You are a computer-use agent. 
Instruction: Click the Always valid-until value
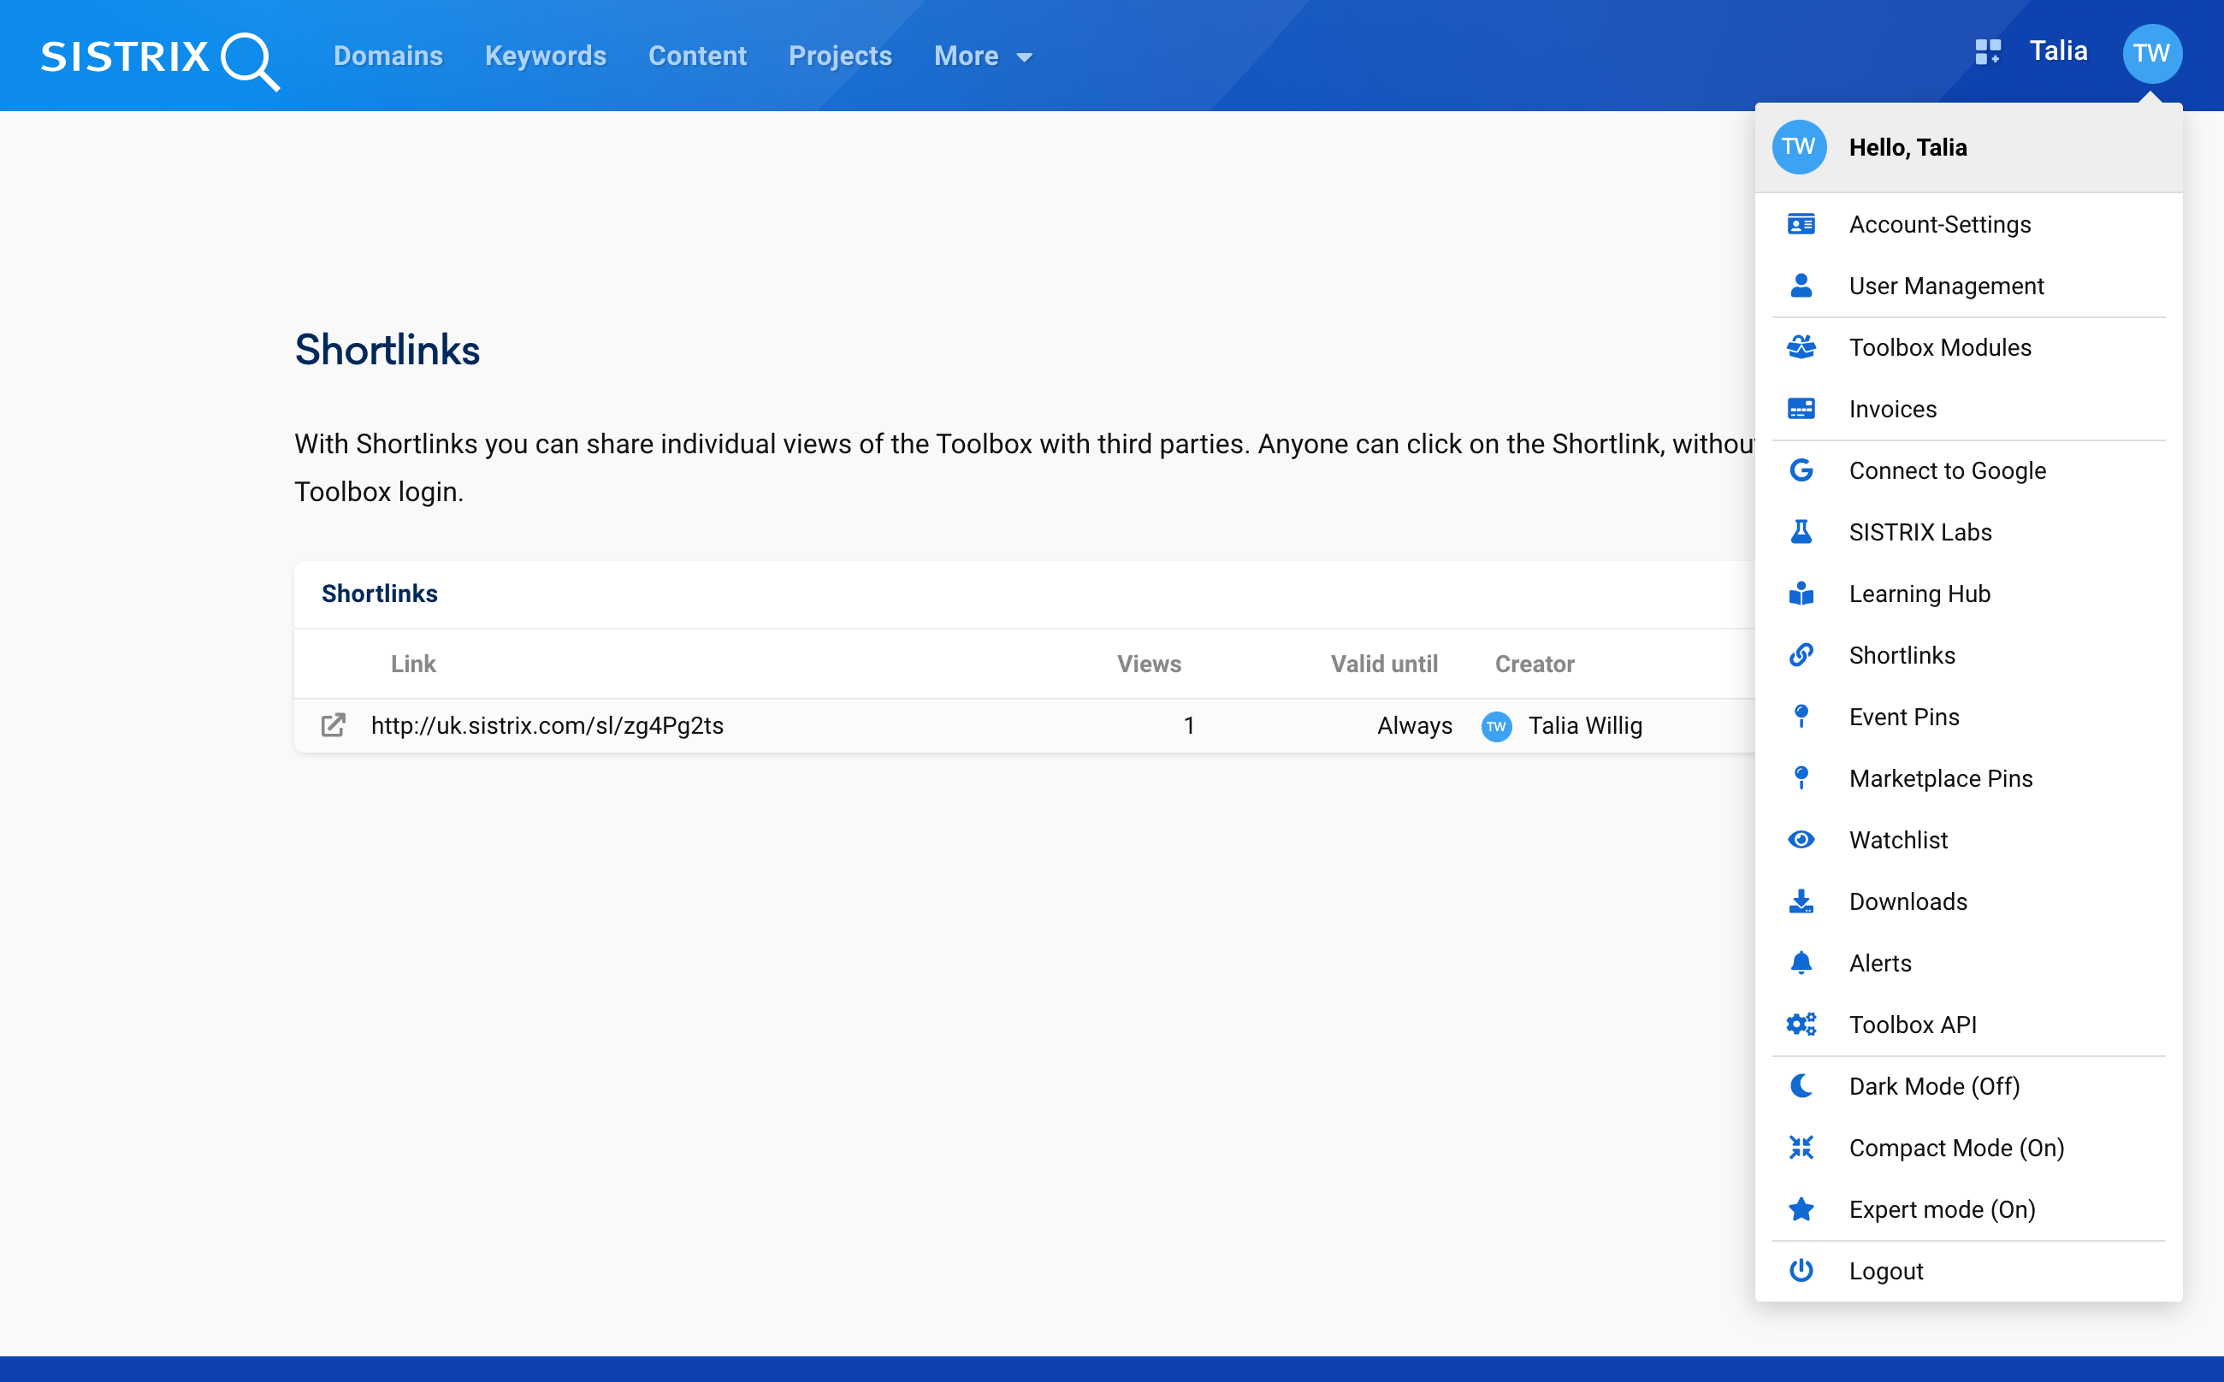click(x=1414, y=726)
